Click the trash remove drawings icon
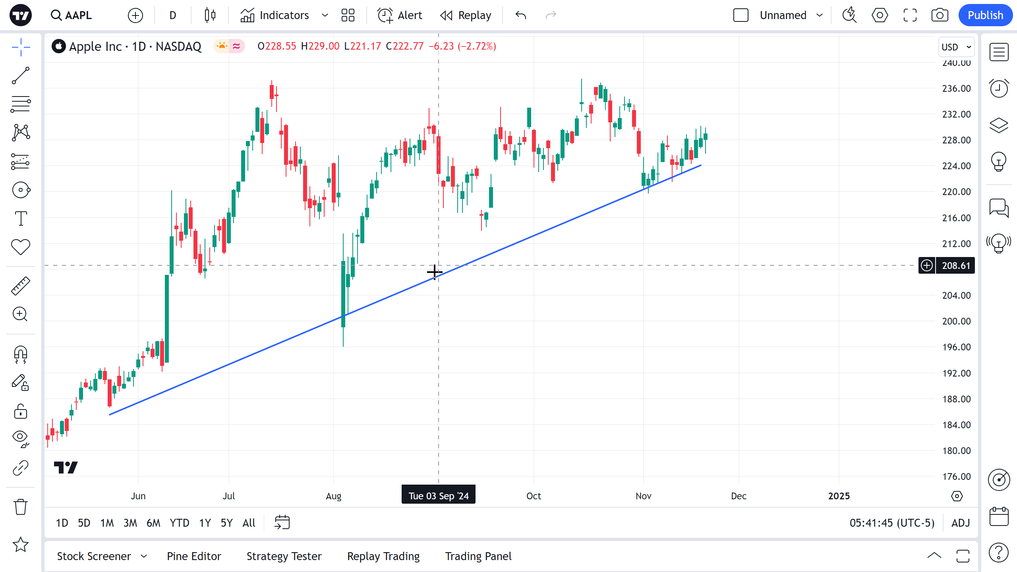The image size is (1017, 572). pos(21,507)
